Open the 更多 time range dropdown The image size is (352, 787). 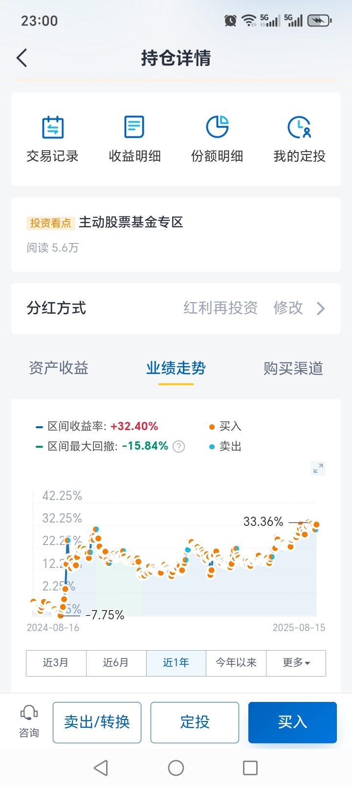pos(296,663)
